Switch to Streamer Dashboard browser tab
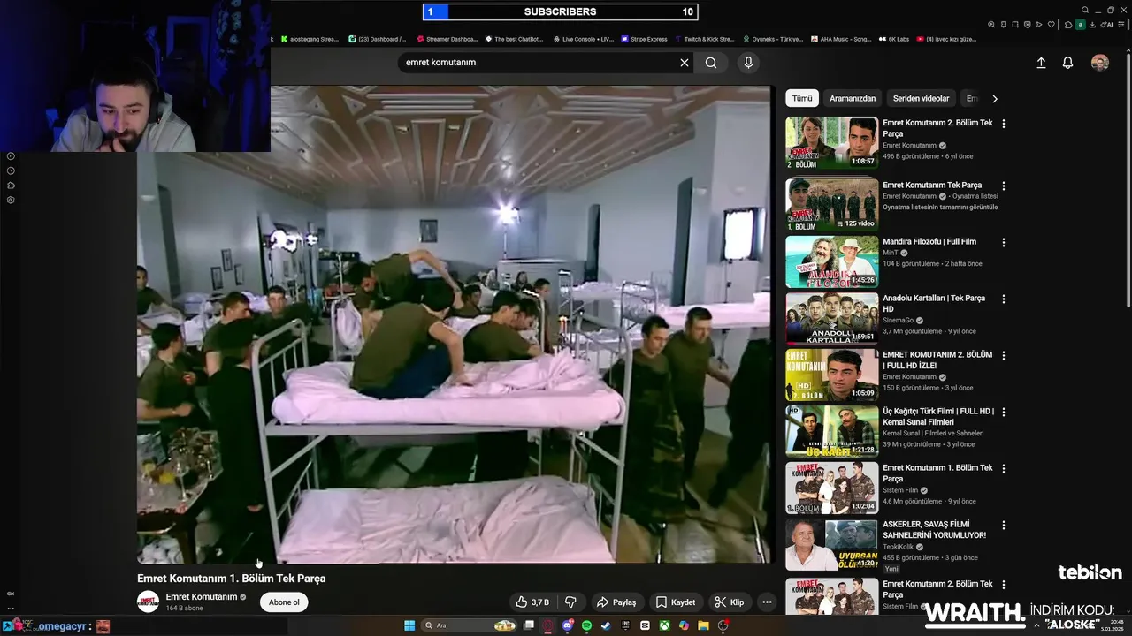This screenshot has height=636, width=1132. [x=447, y=39]
